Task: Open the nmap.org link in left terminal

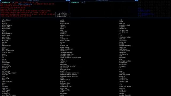Action: [25, 4]
